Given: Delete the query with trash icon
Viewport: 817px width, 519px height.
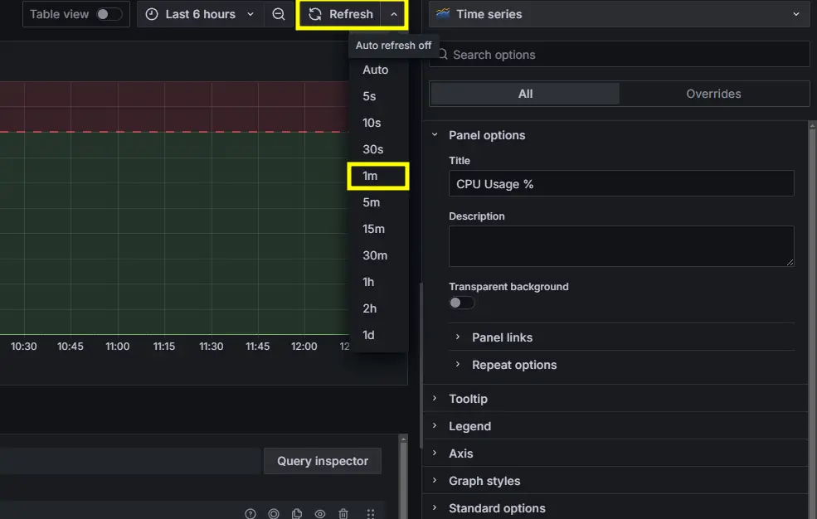Looking at the screenshot, I should (343, 514).
